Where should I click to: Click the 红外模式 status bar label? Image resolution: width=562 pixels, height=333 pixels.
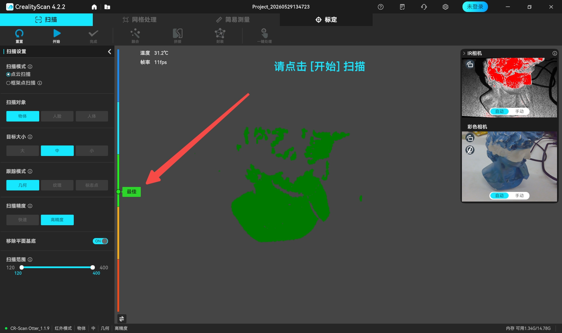point(63,328)
